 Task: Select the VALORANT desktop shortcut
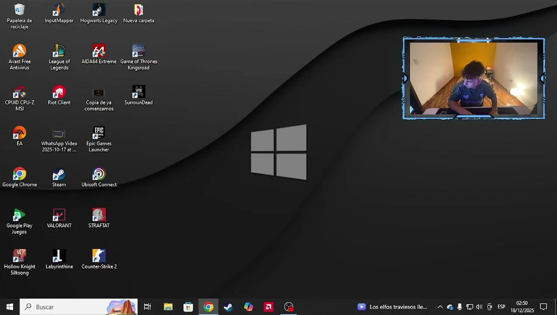coord(59,219)
